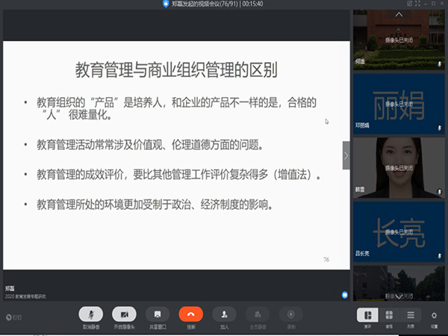Open the share window button (共享窗口)
The height and width of the screenshot is (336, 448).
158,314
